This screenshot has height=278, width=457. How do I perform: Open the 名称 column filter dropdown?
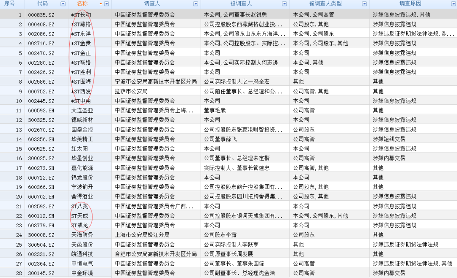pyautogui.click(x=107, y=4)
